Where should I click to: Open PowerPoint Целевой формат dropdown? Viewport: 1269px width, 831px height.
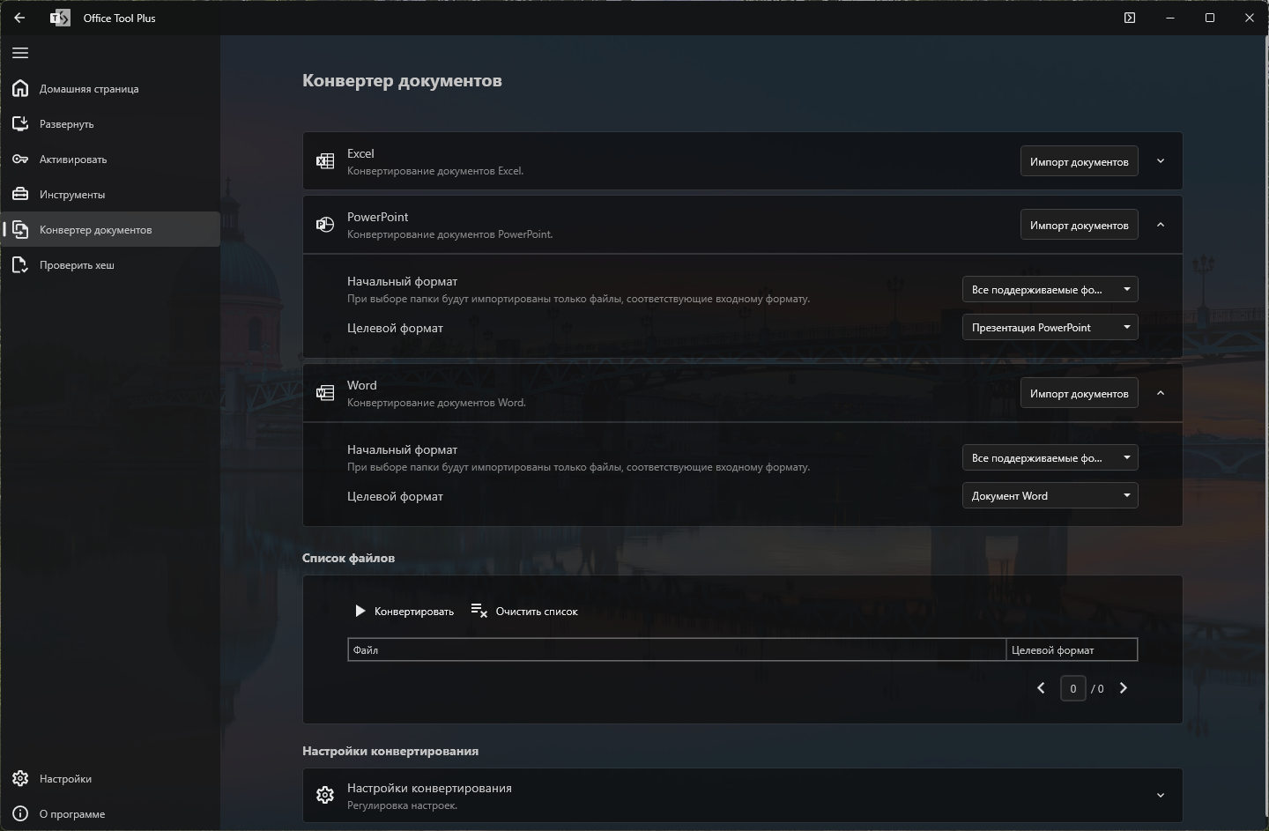[1050, 327]
